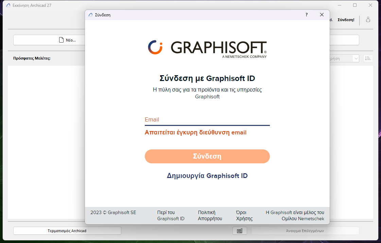Open the Όροι Χρήσης link
The height and width of the screenshot is (243, 381).
click(244, 215)
